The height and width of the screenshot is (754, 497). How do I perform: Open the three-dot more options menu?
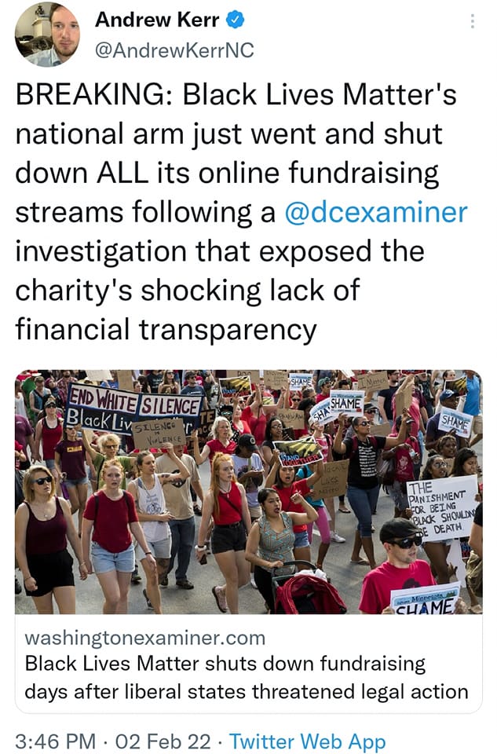tap(473, 21)
